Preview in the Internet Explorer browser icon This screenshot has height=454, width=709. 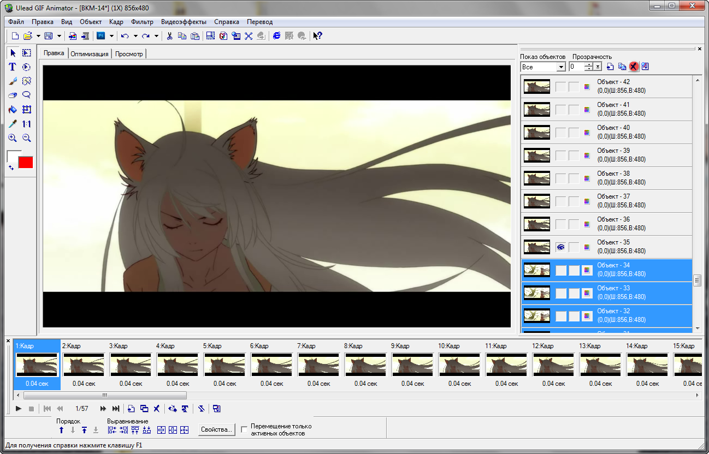(x=277, y=36)
